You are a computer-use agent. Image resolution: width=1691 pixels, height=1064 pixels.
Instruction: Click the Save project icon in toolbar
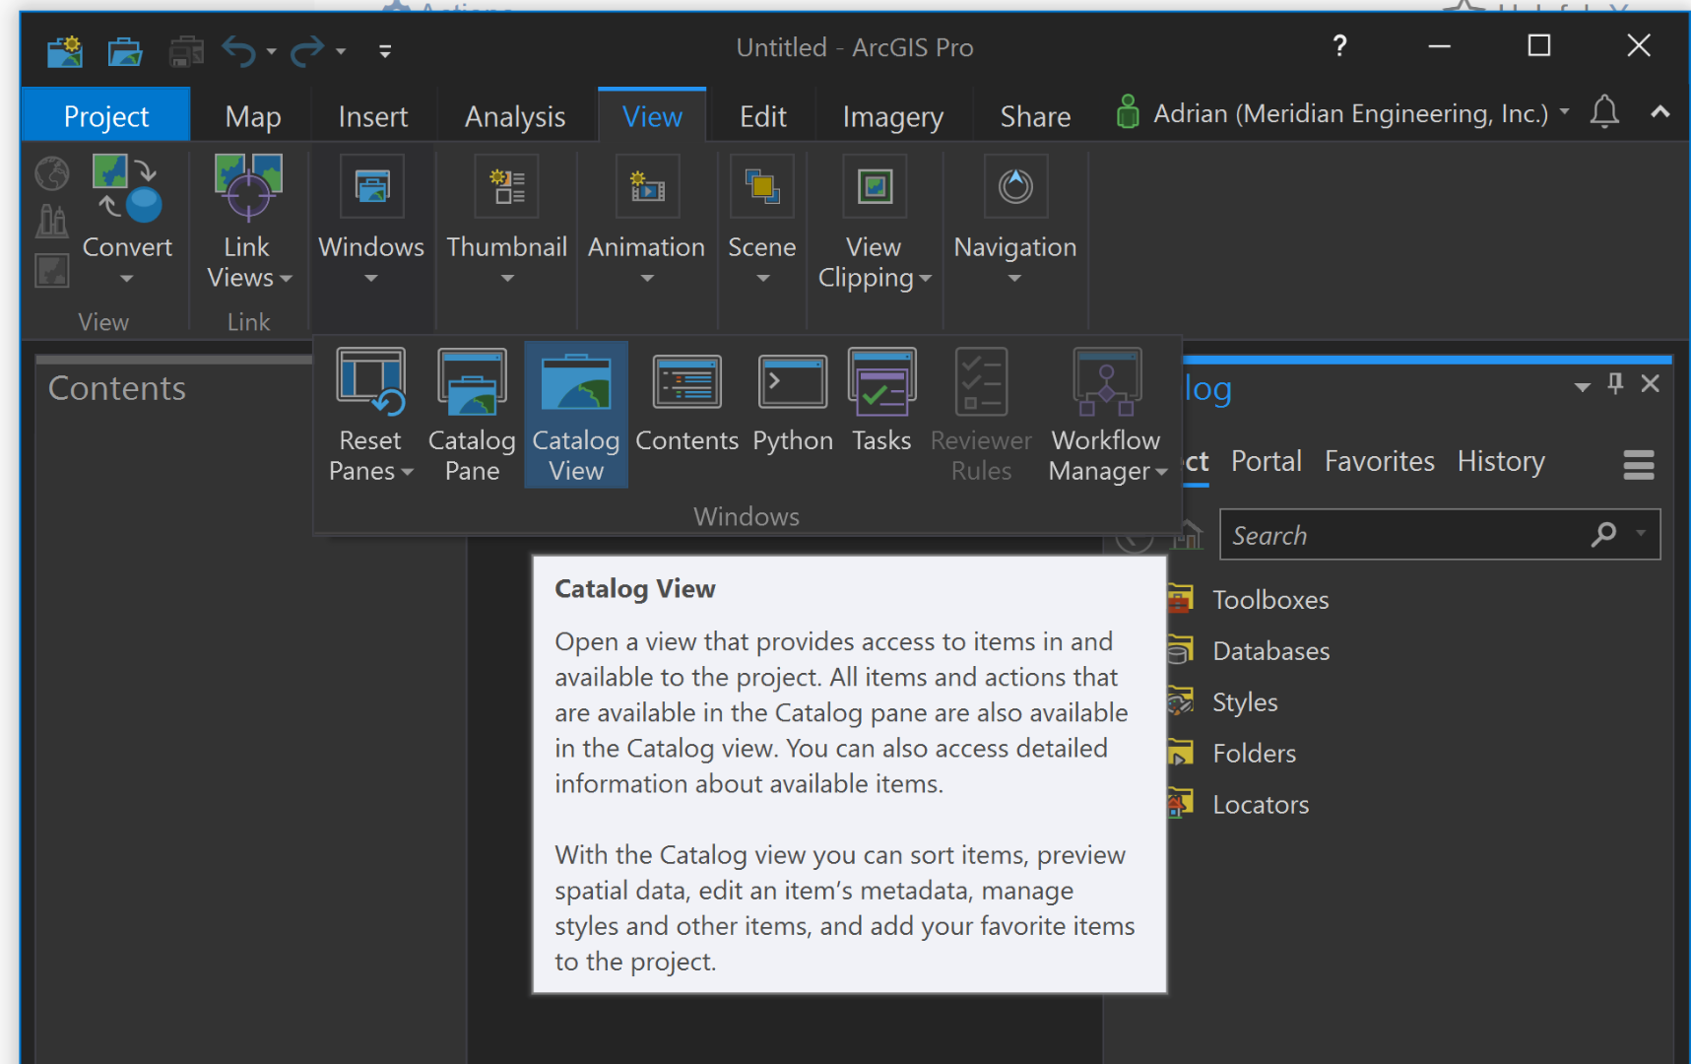[x=186, y=50]
